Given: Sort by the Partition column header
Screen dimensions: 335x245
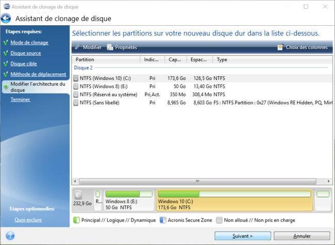Looking at the screenshot, I should 106,60.
